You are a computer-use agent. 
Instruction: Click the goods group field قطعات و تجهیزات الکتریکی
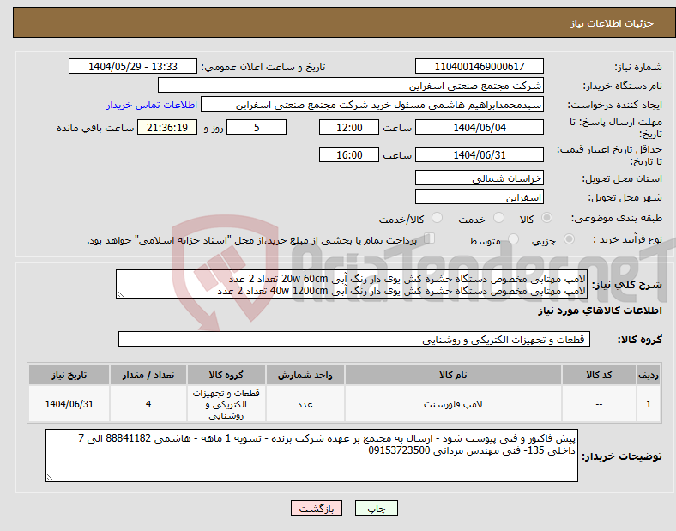354,339
